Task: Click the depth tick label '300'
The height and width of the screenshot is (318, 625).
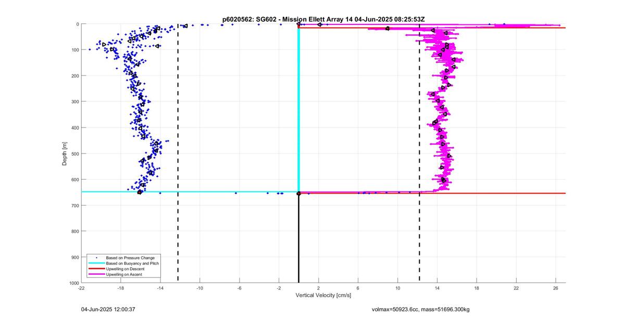Action: 74,101
